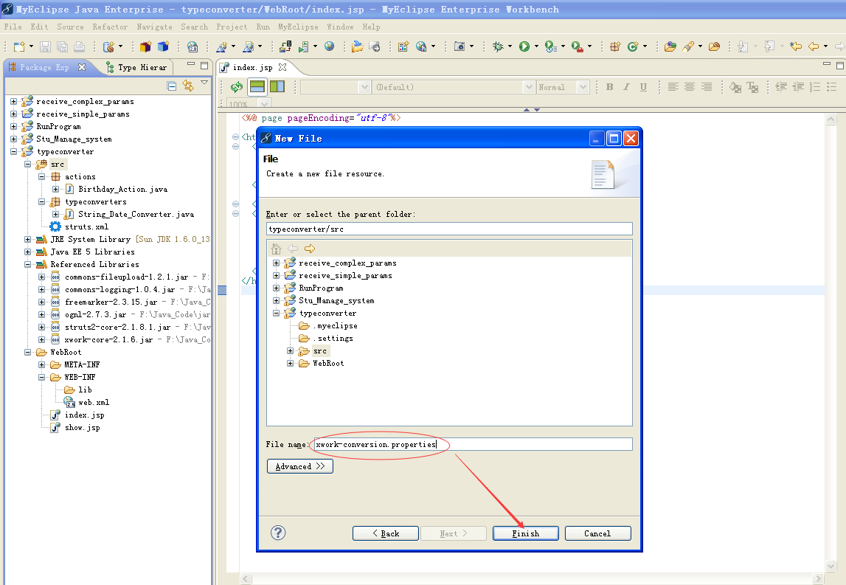
Task: Toggle Bold formatting in editor toolbar
Action: [x=610, y=87]
